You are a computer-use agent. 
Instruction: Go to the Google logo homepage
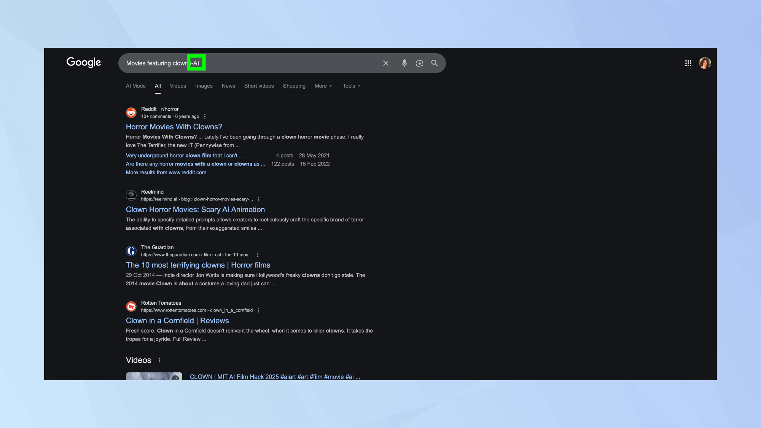(84, 62)
